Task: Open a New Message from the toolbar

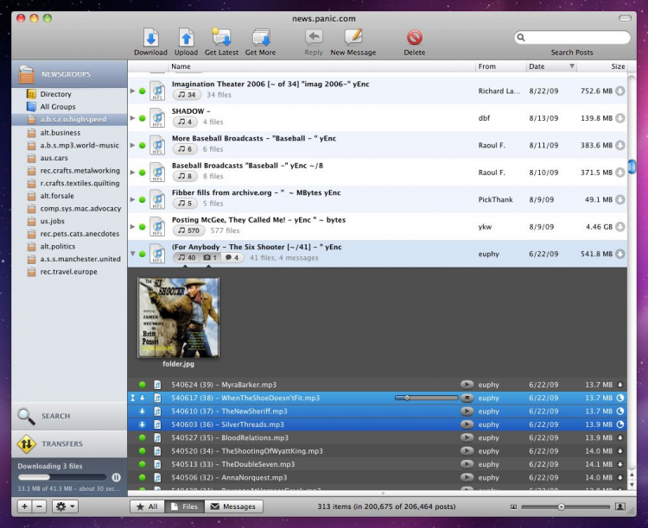Action: [x=353, y=37]
